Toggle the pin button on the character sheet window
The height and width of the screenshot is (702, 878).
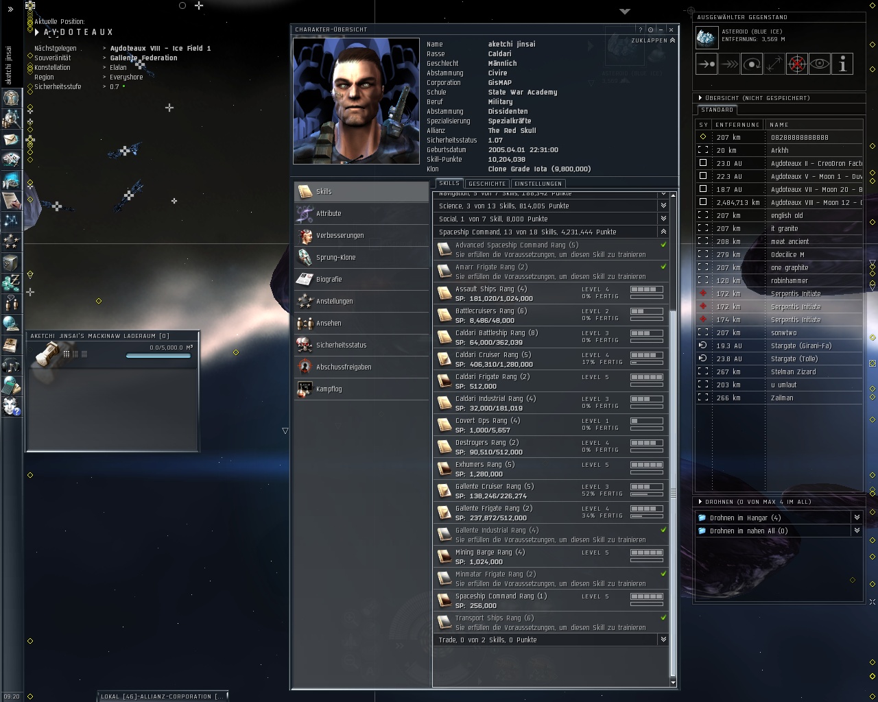coord(651,29)
